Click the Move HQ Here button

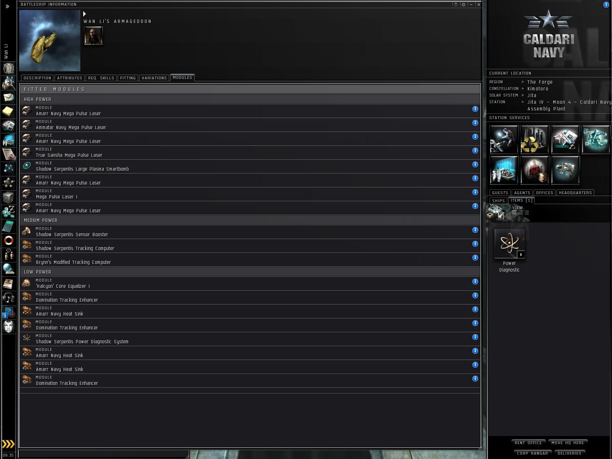(x=568, y=443)
